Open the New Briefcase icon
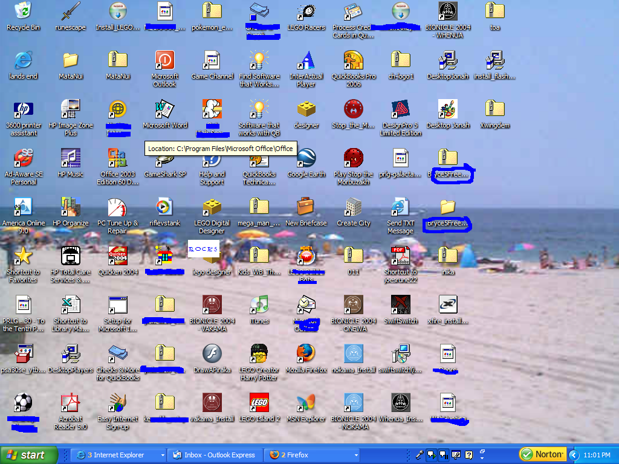Image resolution: width=619 pixels, height=464 pixels. [x=306, y=207]
